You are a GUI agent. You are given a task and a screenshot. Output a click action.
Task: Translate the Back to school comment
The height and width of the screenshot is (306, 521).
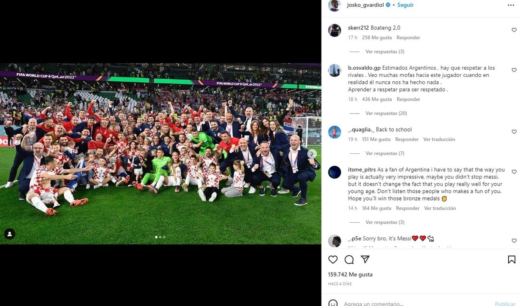click(439, 139)
